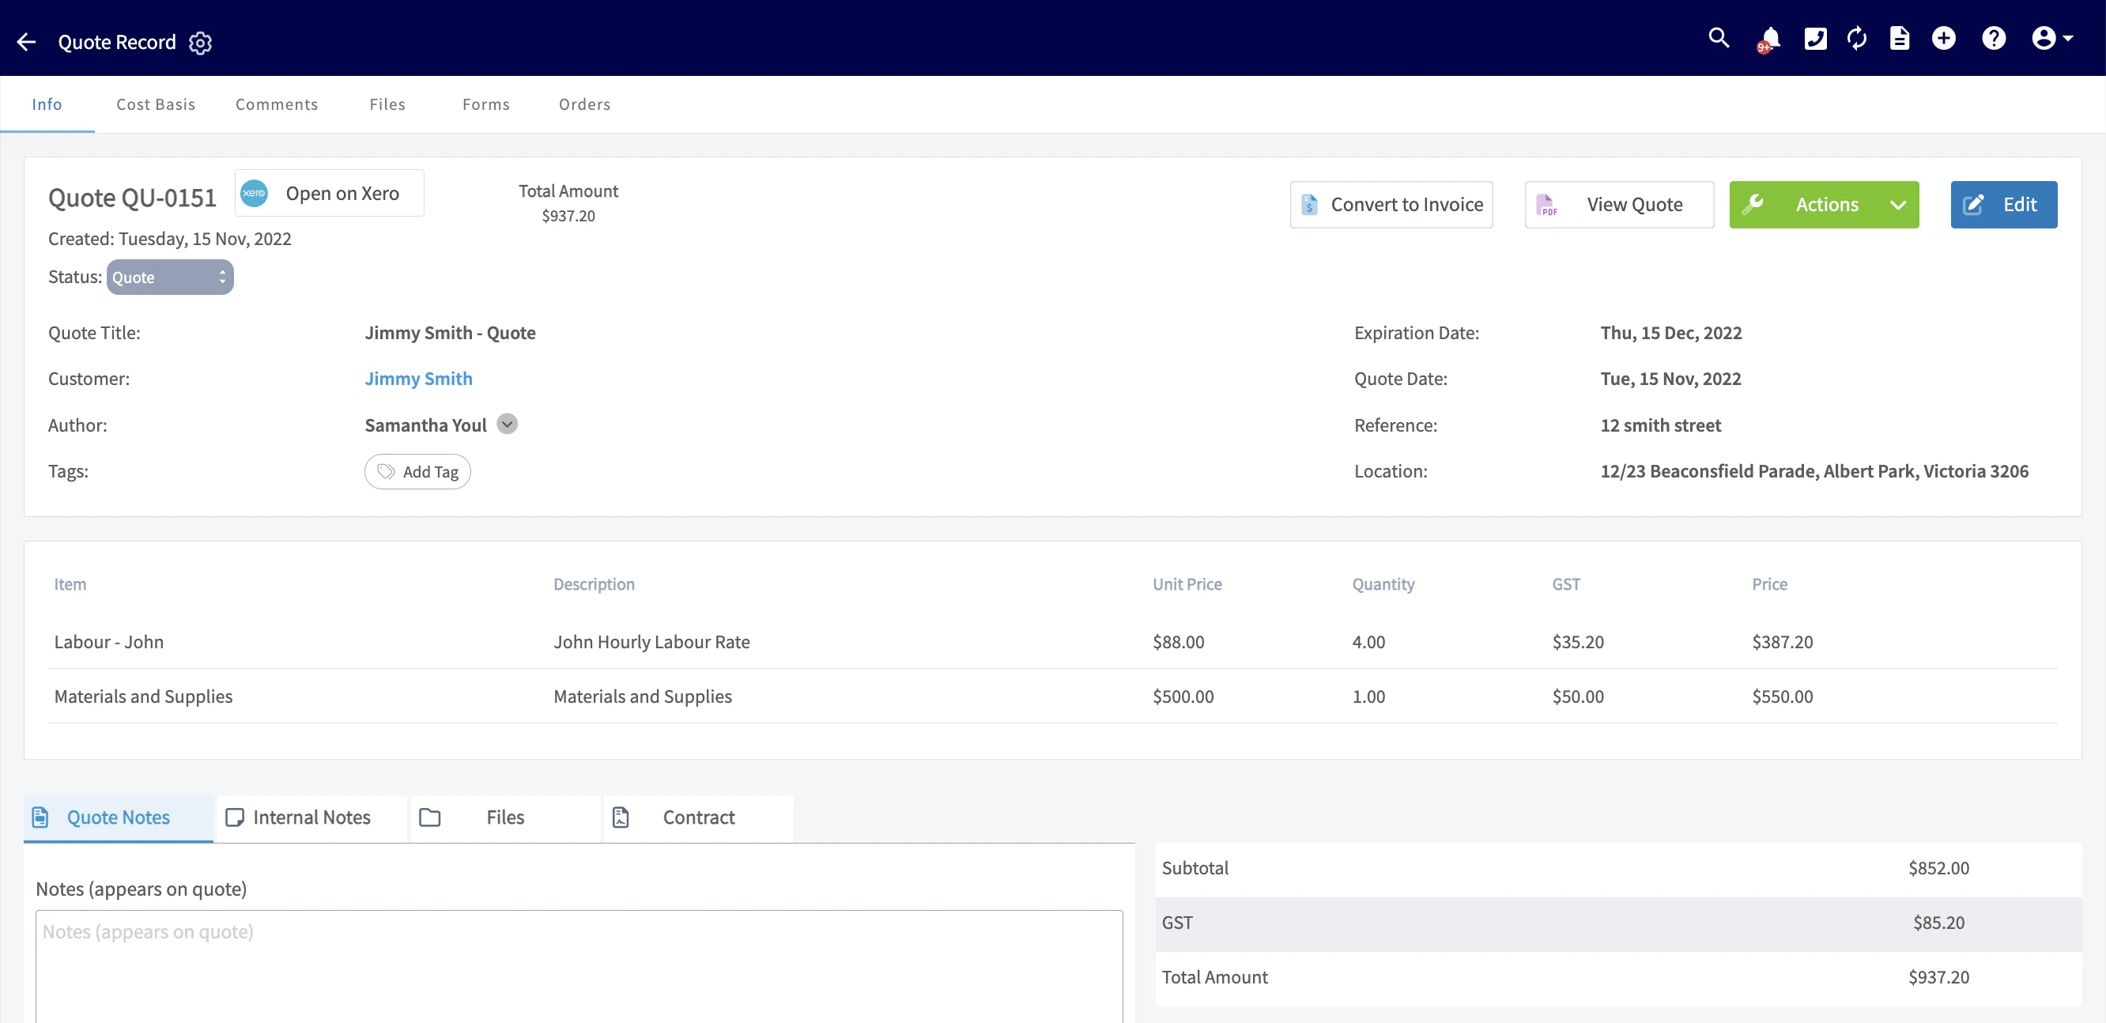Click the wrench icon on Actions
The image size is (2106, 1023).
click(1752, 204)
